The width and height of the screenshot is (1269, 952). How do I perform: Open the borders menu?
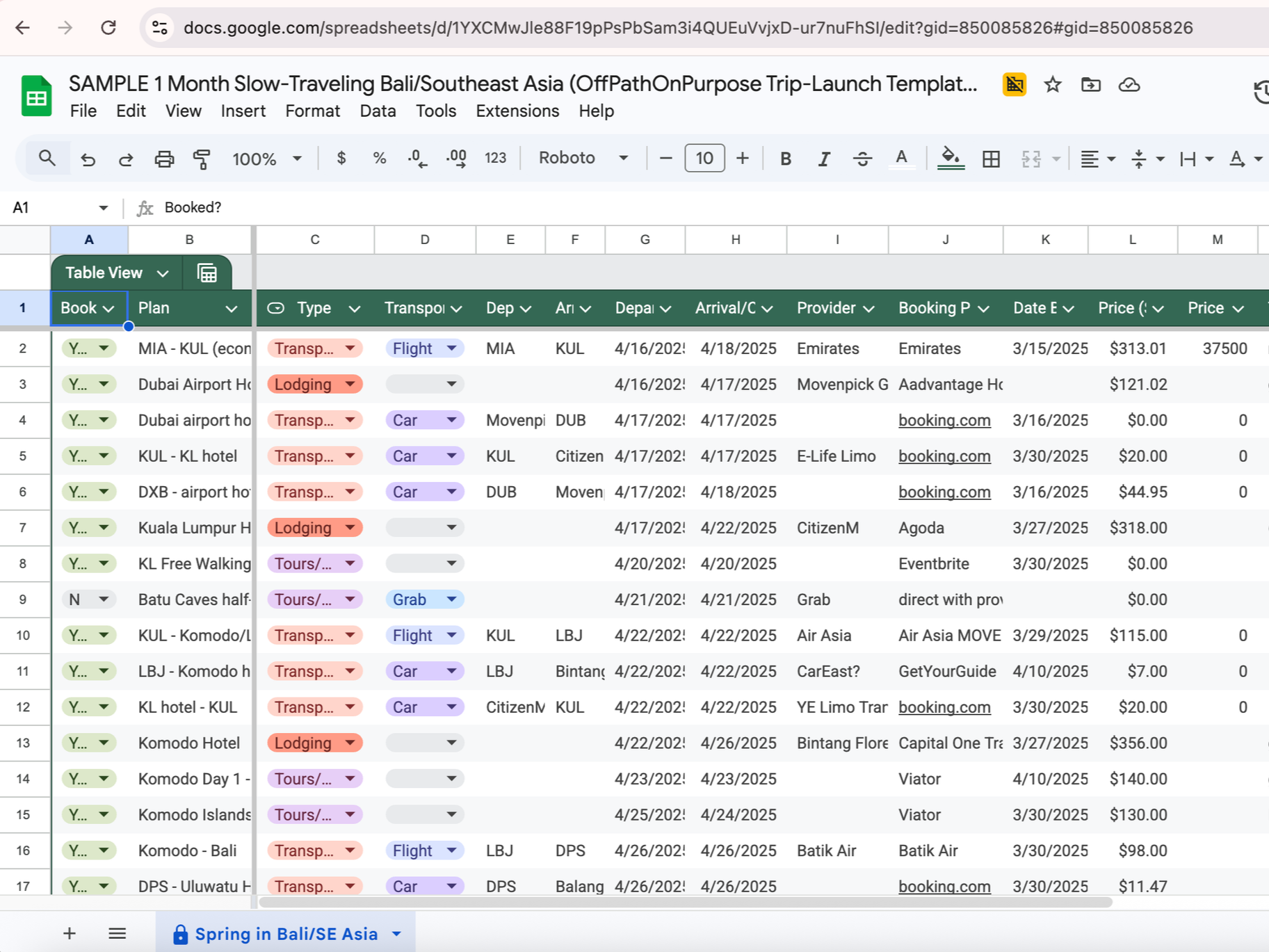(x=991, y=159)
